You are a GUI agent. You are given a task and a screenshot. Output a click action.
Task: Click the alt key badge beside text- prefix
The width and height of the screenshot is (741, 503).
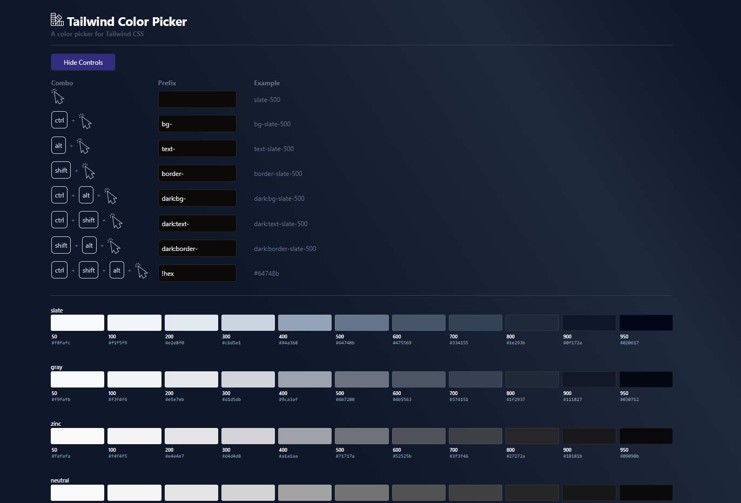coord(58,145)
